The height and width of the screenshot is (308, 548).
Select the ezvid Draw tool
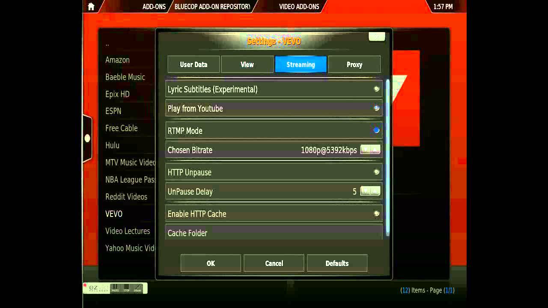coord(137,288)
